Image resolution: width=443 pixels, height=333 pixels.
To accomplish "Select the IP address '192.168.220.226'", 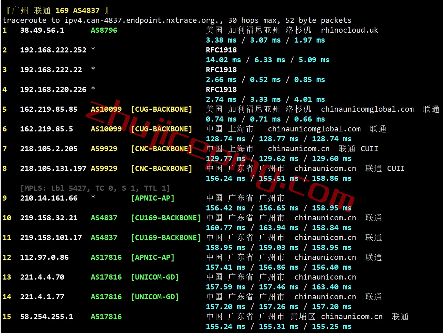I will click(53, 90).
